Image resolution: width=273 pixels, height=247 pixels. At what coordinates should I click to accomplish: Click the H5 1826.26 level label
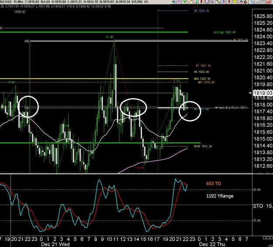201,11
